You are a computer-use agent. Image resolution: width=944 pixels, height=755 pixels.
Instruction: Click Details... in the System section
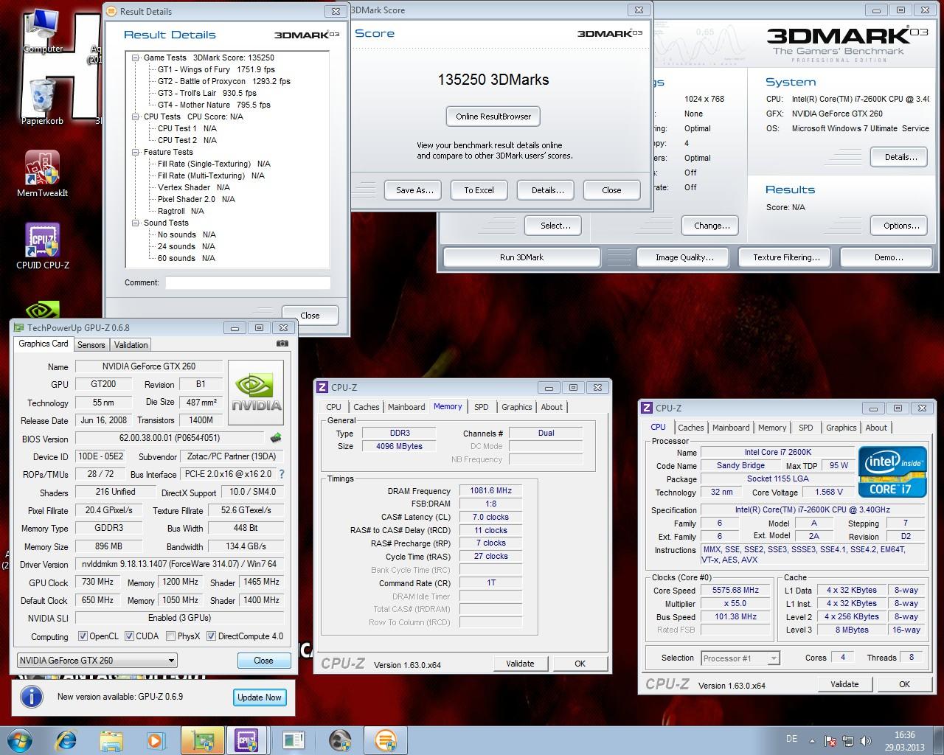pyautogui.click(x=900, y=157)
